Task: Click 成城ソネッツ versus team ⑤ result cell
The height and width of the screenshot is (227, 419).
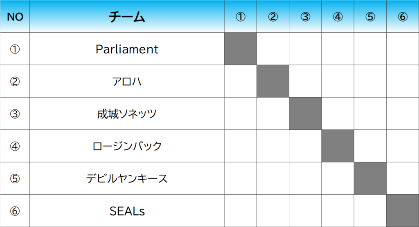Action: coord(370,113)
